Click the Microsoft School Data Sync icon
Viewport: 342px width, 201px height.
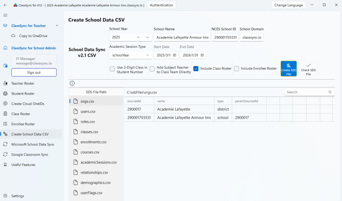(5, 144)
